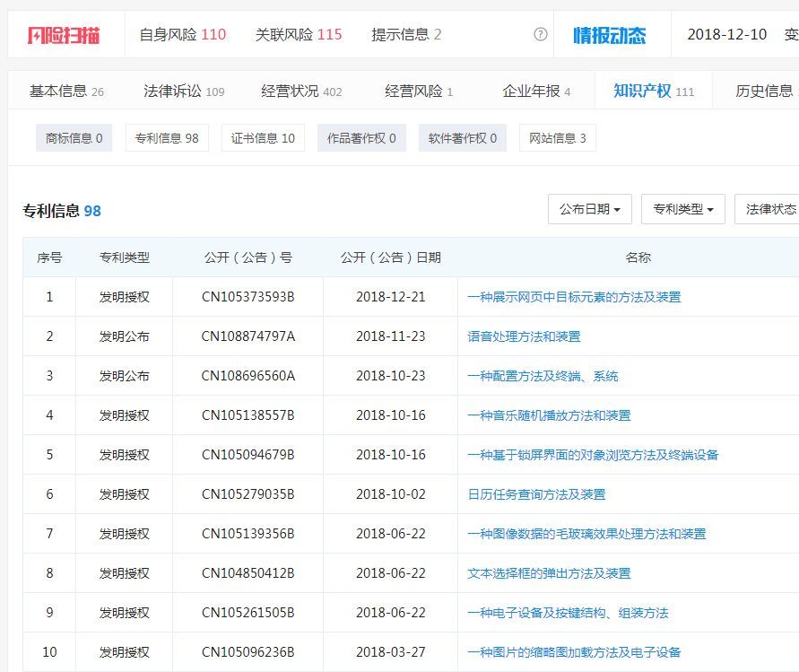Click the help question mark icon

(540, 34)
